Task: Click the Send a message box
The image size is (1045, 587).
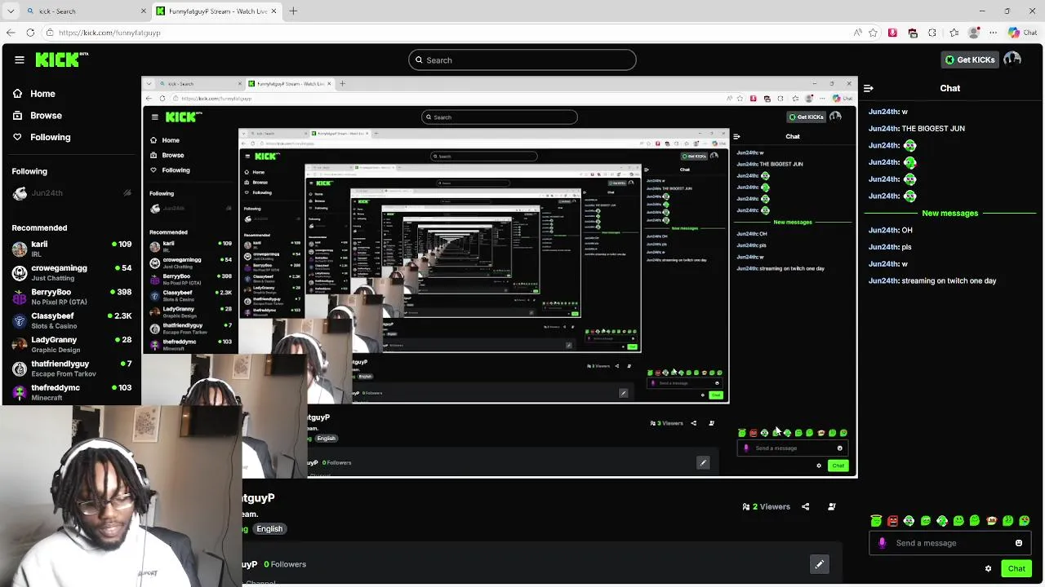Action: tap(949, 543)
